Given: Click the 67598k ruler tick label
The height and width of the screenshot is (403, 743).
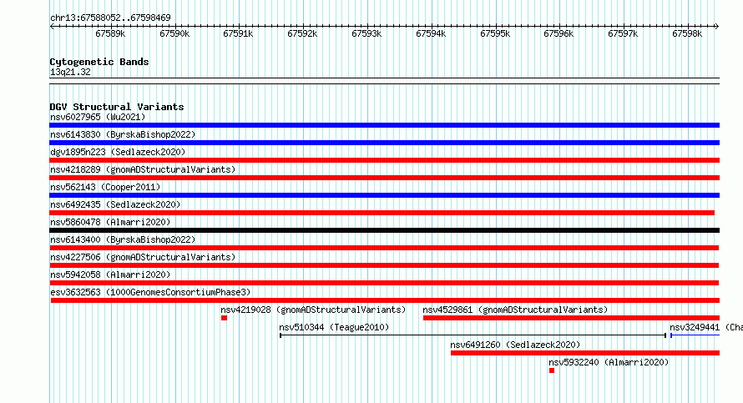Looking at the screenshot, I should 687,33.
